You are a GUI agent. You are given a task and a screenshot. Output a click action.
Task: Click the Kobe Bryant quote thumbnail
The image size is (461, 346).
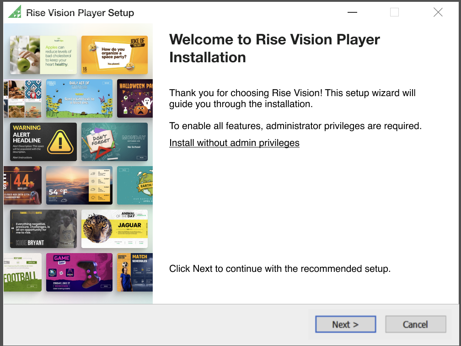(x=43, y=229)
